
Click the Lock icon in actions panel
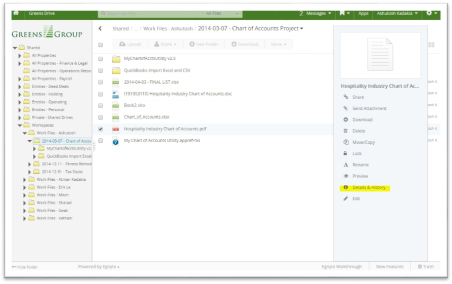pyautogui.click(x=346, y=153)
